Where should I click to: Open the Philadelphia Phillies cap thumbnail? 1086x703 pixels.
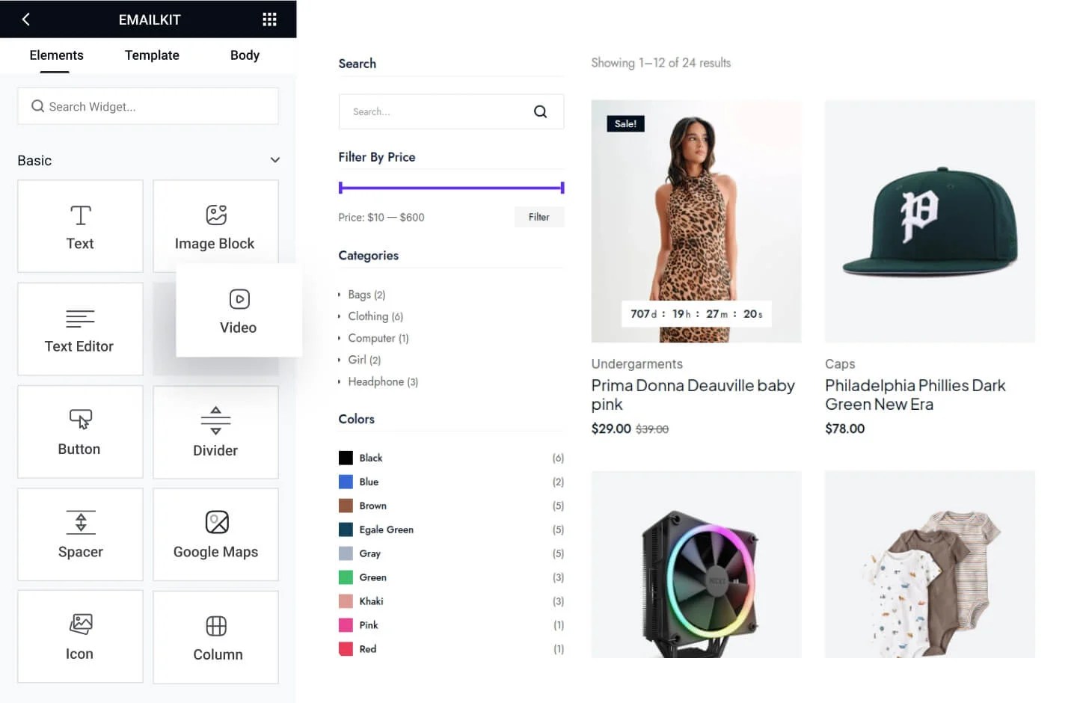click(930, 221)
